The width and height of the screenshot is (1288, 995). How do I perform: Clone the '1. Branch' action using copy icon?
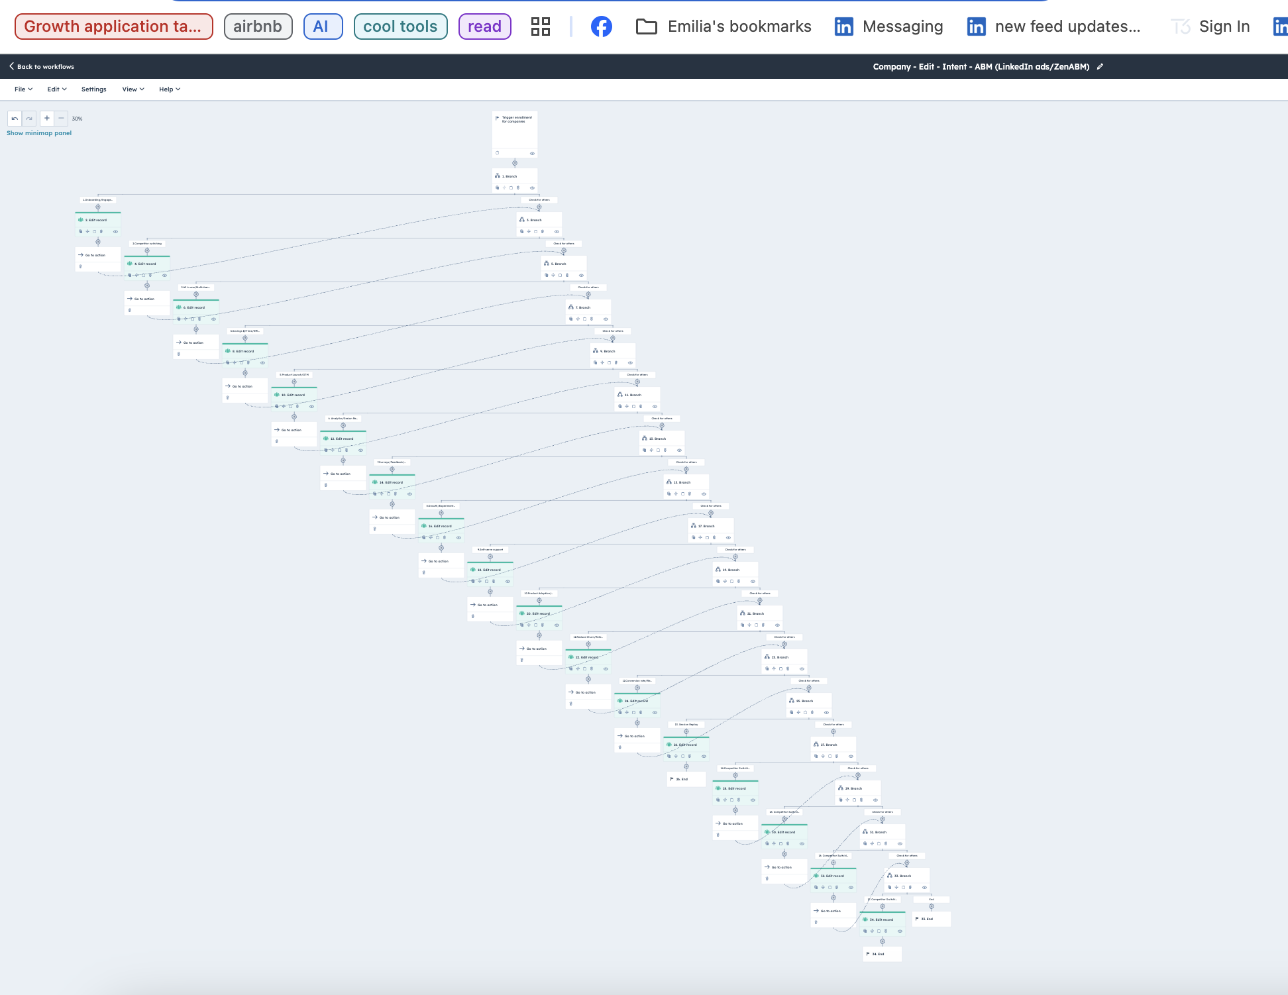497,186
